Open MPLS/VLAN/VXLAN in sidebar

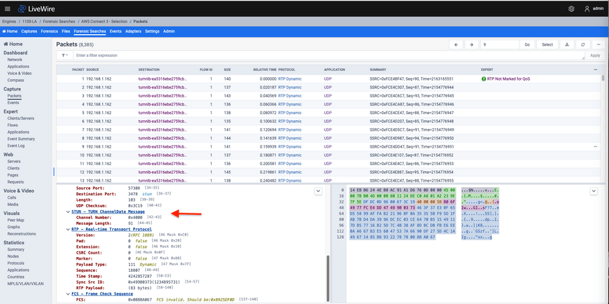(x=26, y=283)
